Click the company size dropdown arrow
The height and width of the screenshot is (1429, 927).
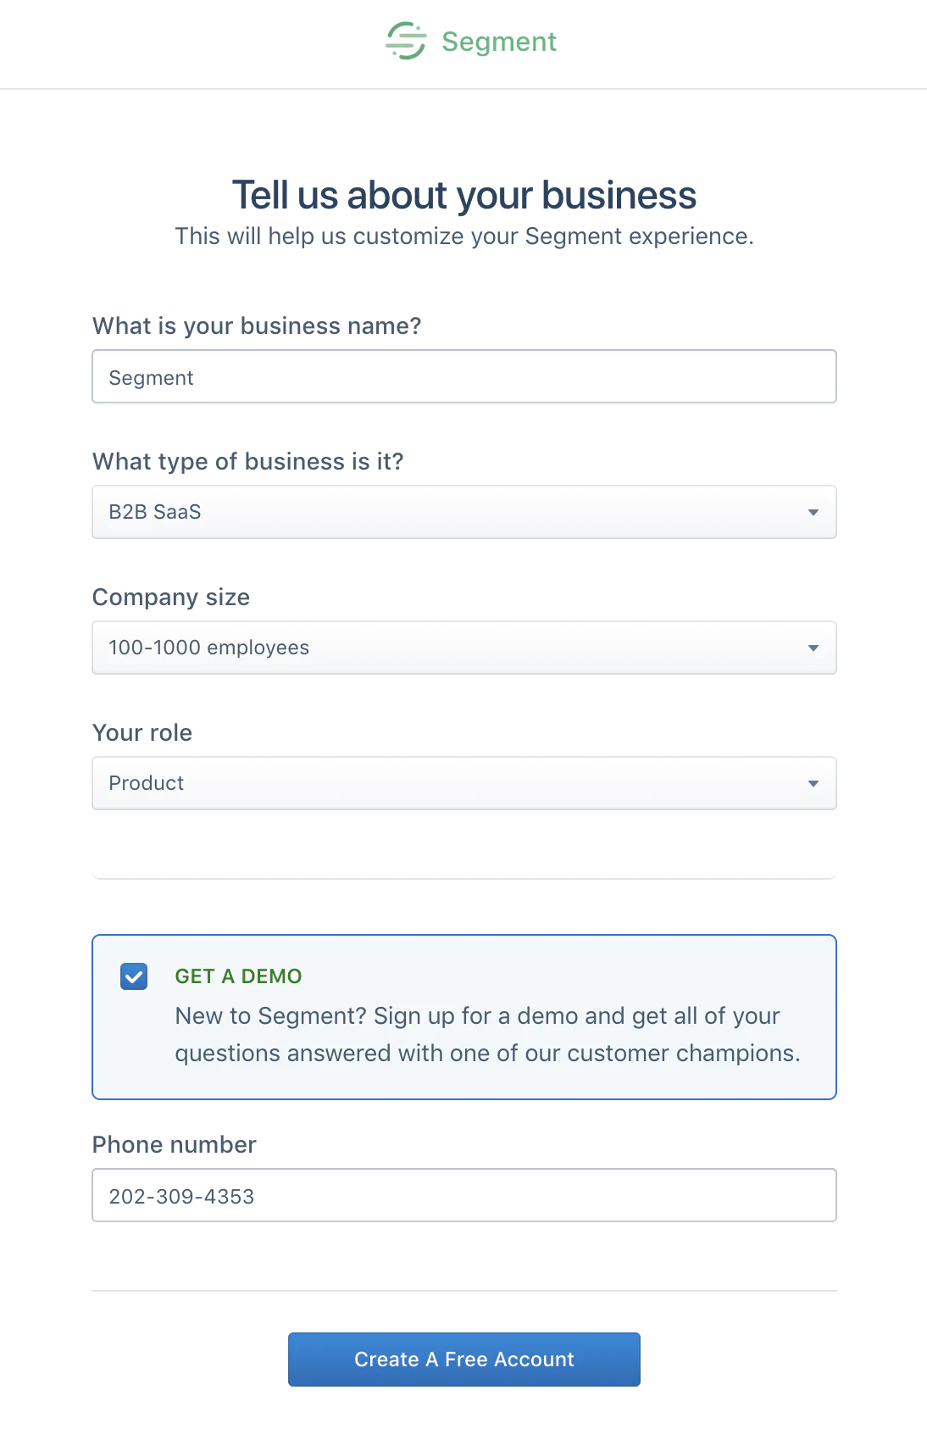point(813,648)
